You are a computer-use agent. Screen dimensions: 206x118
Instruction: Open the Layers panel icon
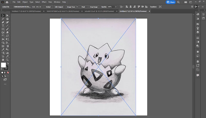click(198, 62)
